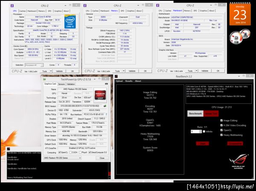Toggle OpenCL checkbox in GPU-Z Computing row
The image size is (256, 191).
coord(60,152)
